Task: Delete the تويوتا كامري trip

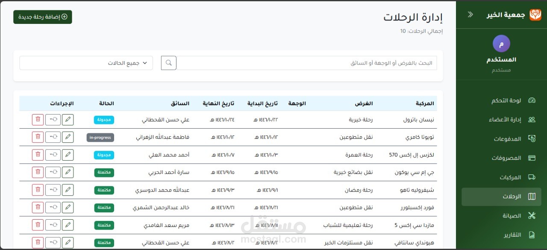Action: (38, 137)
